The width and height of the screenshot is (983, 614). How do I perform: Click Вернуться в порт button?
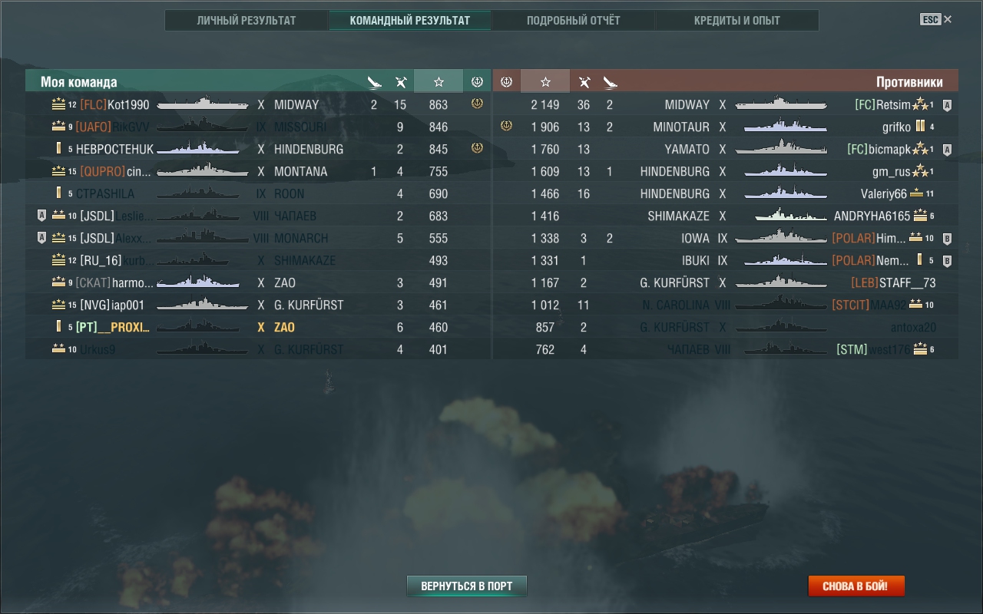point(466,586)
